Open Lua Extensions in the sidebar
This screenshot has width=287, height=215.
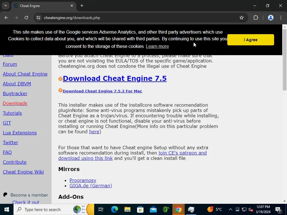(20, 133)
